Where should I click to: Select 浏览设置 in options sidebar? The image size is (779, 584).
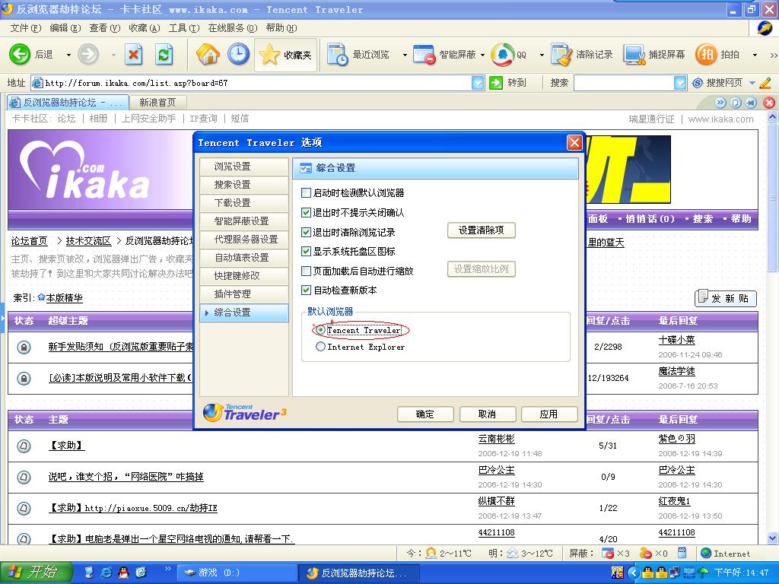point(244,167)
